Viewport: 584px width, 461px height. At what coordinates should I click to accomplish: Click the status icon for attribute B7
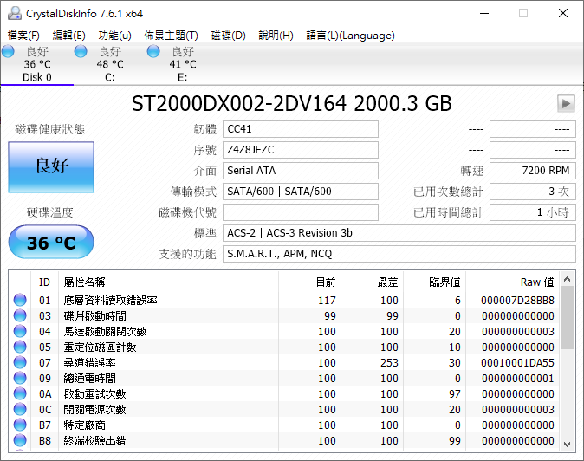point(20,425)
